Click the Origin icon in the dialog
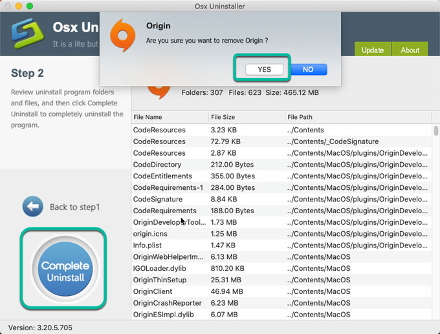The width and height of the screenshot is (440, 334). click(123, 36)
